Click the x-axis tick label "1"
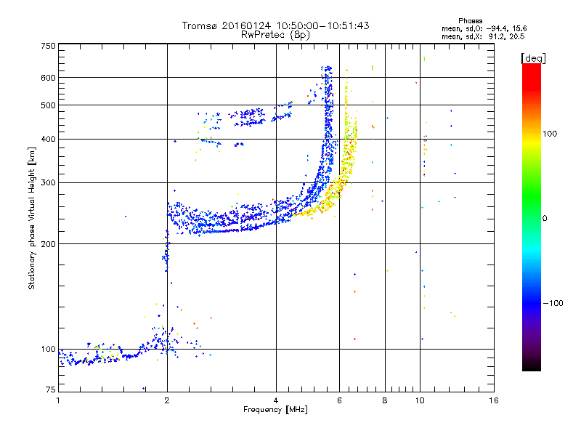The width and height of the screenshot is (581, 436). tap(58, 400)
